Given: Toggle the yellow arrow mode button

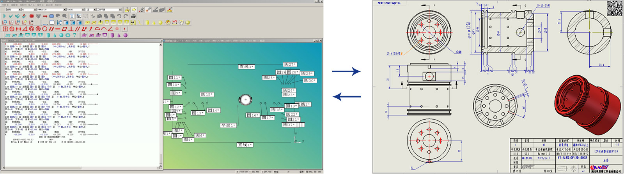Looking at the screenshot, I should 134,10.
